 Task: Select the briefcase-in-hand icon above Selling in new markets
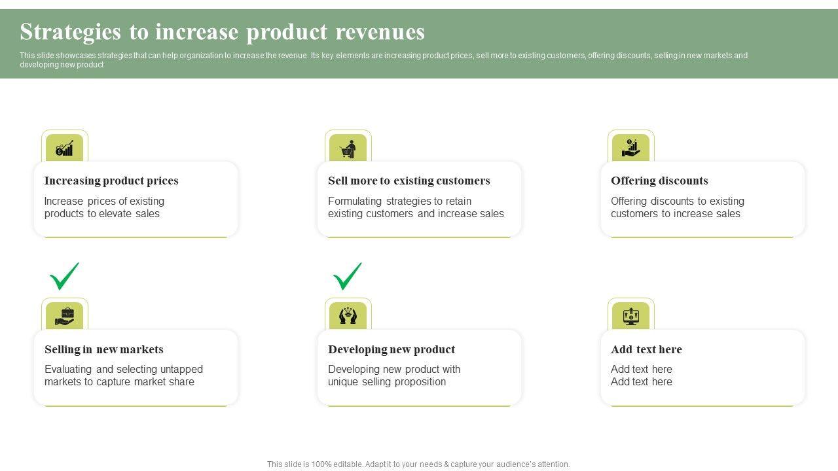coord(64,317)
